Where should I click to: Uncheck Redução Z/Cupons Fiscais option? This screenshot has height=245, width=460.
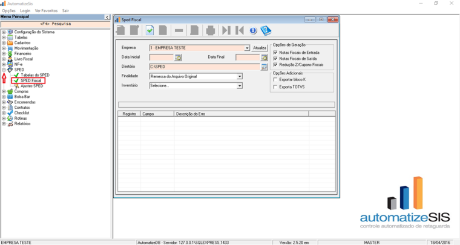point(275,65)
